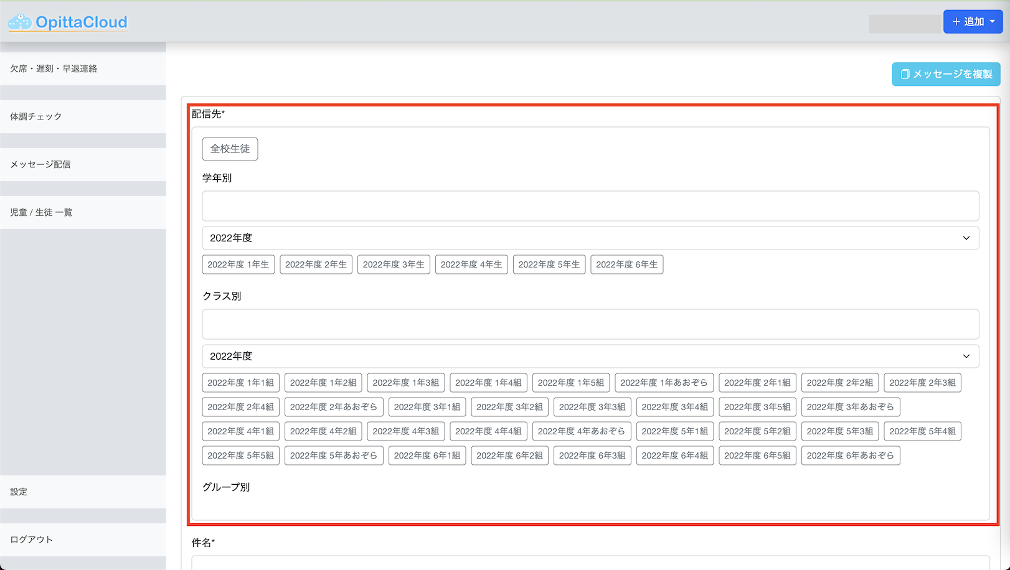Select class 2022年度 1年5組

[571, 383]
